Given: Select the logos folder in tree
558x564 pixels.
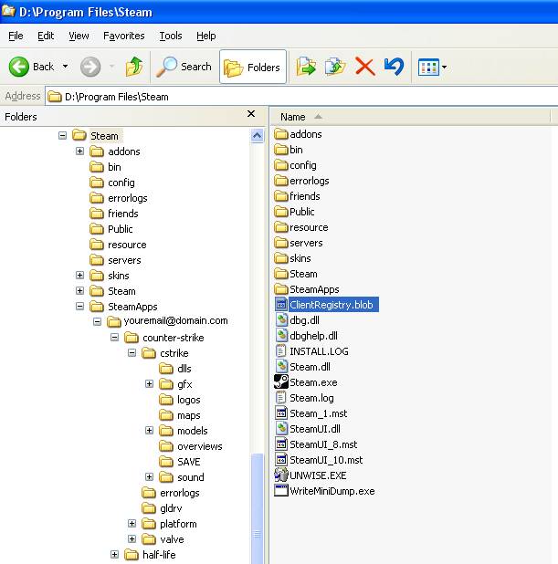Looking at the screenshot, I should click(x=180, y=400).
